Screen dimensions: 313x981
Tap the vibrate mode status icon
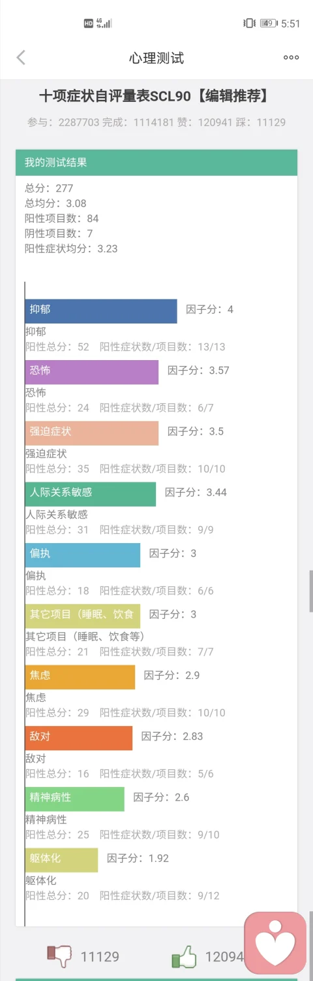[x=249, y=24]
